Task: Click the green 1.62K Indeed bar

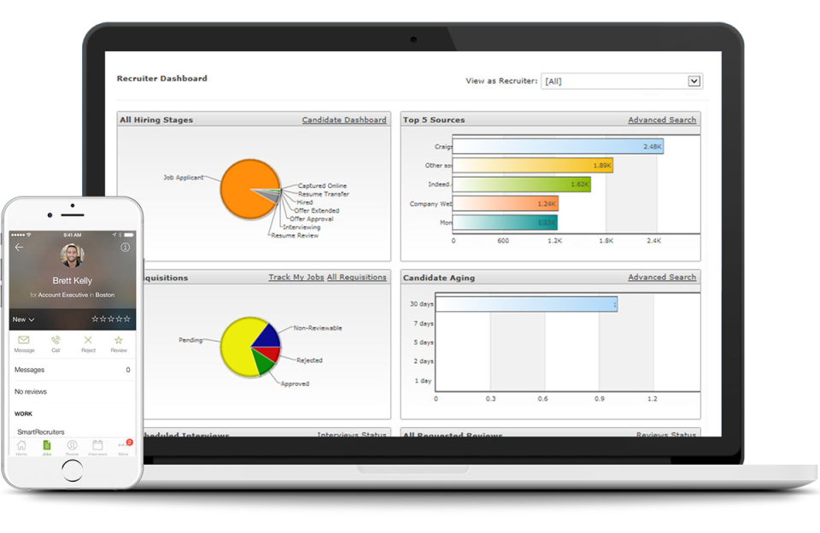Action: (x=521, y=184)
